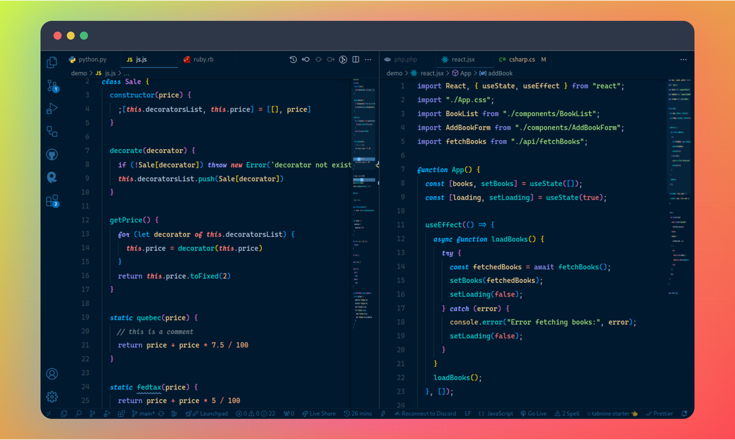Open Accounts menu icon

tap(52, 374)
